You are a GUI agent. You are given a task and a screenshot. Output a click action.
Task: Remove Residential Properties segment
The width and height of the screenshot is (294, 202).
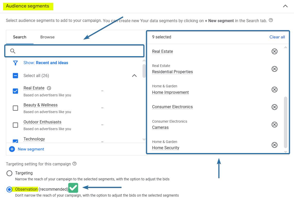[274, 69]
